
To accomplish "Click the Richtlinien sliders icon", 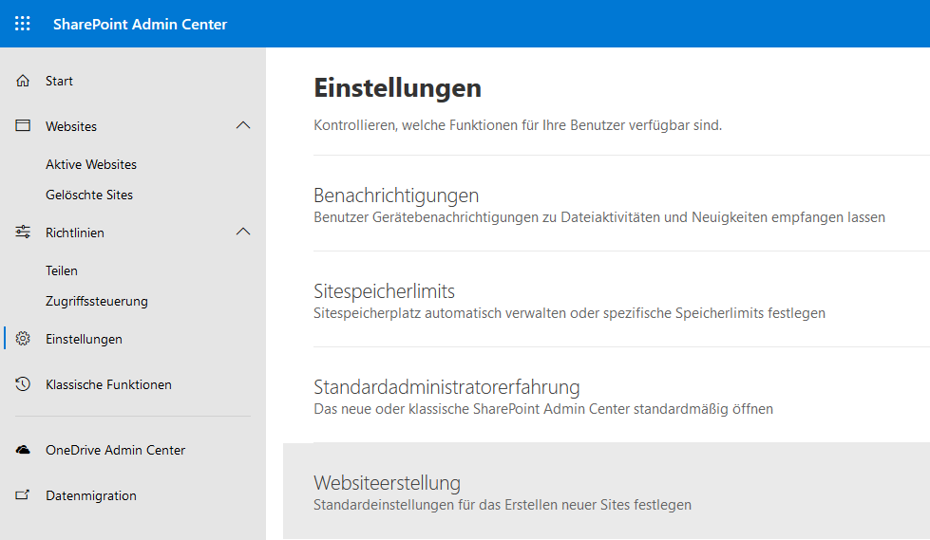I will (23, 232).
